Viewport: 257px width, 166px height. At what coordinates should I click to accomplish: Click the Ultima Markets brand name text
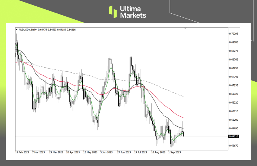point(133,12)
